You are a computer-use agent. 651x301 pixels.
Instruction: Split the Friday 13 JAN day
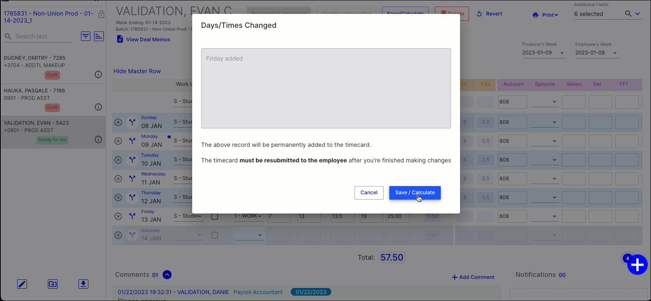(x=132, y=216)
